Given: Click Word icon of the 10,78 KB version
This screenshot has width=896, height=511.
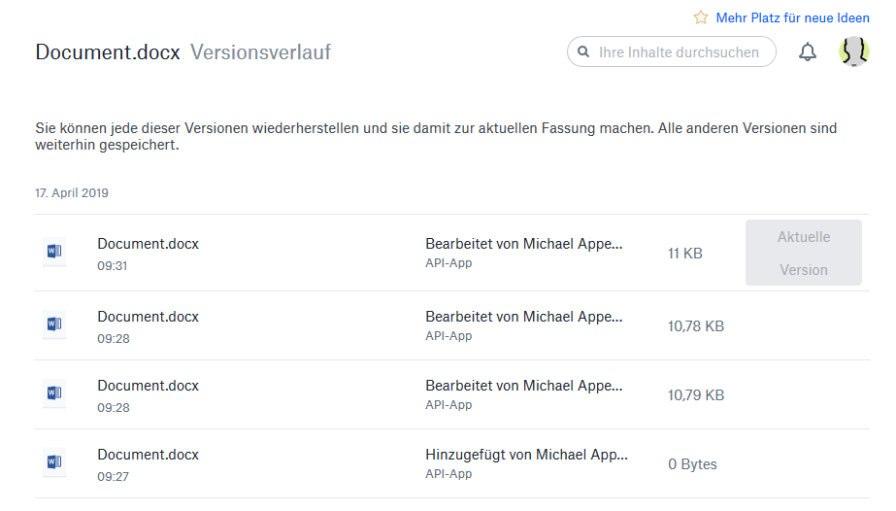Looking at the screenshot, I should click(54, 325).
